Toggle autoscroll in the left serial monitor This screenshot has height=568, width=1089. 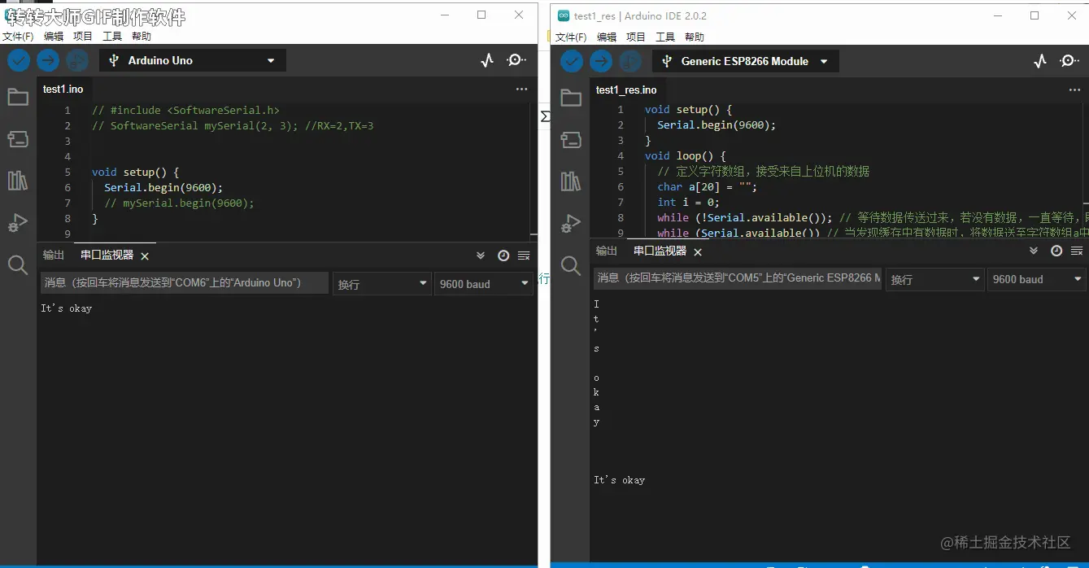point(481,255)
